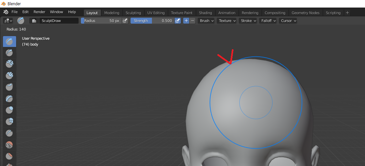Image resolution: width=365 pixels, height=166 pixels.
Task: Open the Falloff dropdown
Action: tap(268, 21)
